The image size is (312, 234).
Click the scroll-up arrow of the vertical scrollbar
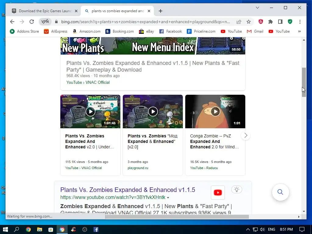(304, 40)
